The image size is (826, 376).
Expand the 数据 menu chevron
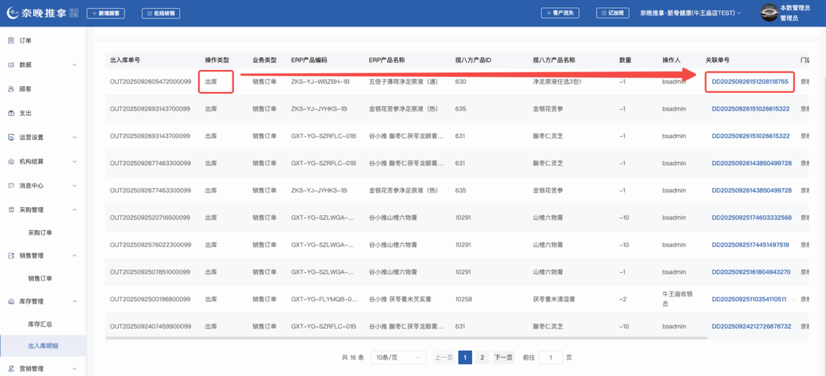coord(74,65)
